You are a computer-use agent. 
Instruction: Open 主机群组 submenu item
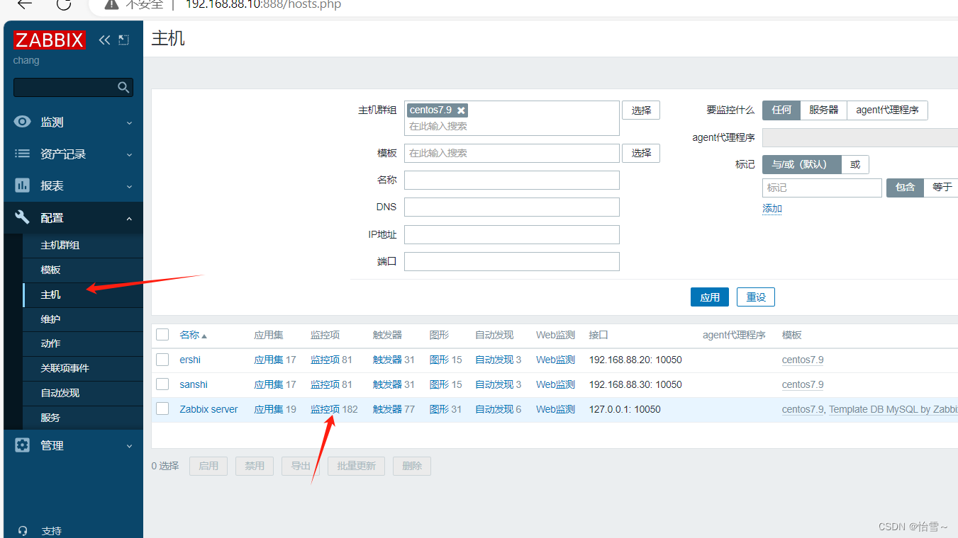(x=83, y=245)
